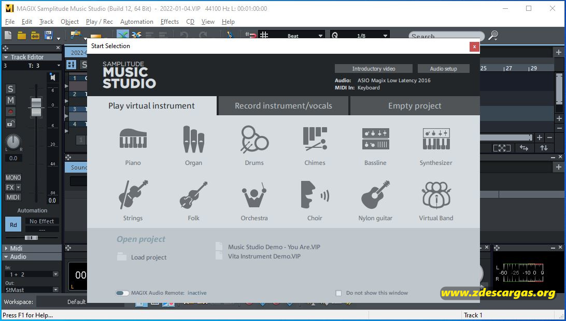Image resolution: width=566 pixels, height=321 pixels.
Task: Click the zoom-to-fit arrangement icon
Action: click(502, 148)
